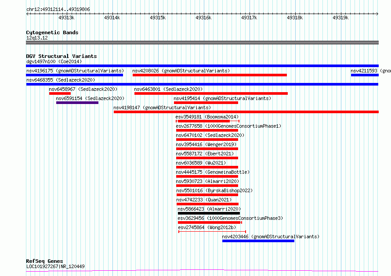Click nsv6468355 (Sedlazeck2020) label
This screenshot has width=391, height=276.
(x=61, y=80)
